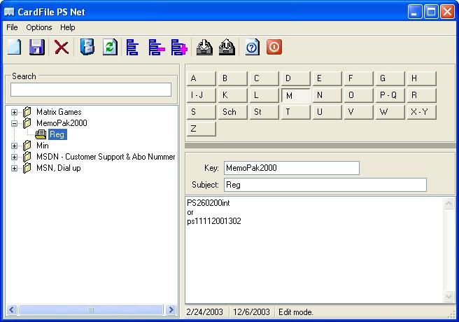This screenshot has width=459, height=322.
Task: Click the tree horizontal scrollbar thumb
Action: tap(91, 309)
